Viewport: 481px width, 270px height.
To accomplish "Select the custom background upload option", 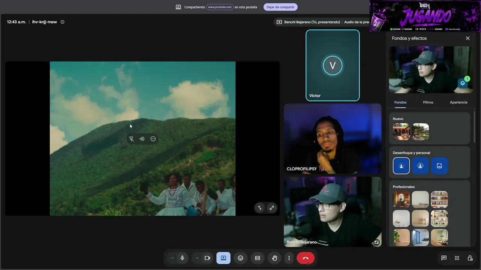I will click(x=439, y=166).
